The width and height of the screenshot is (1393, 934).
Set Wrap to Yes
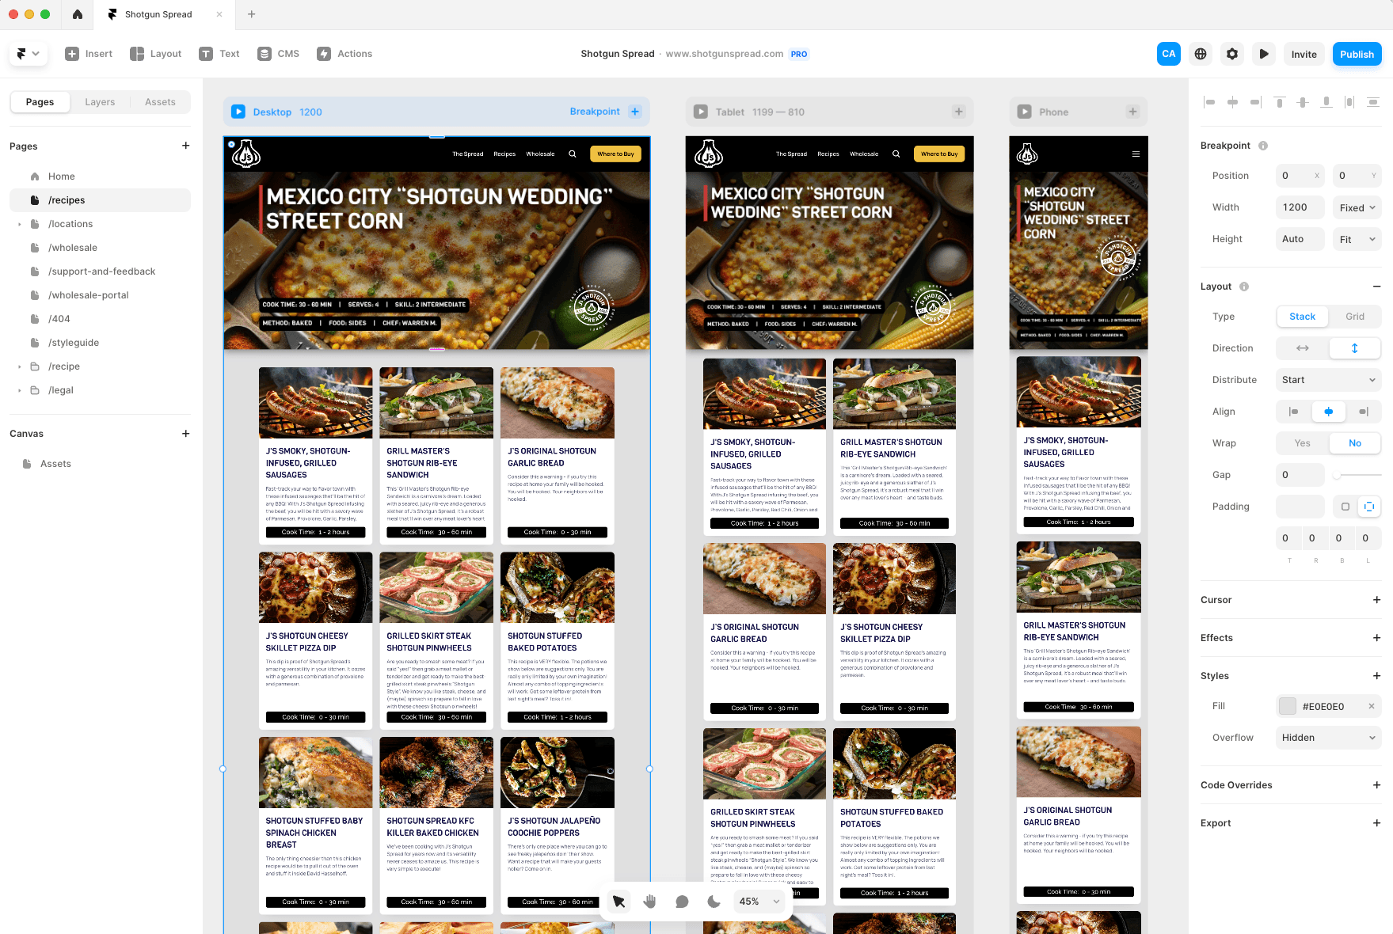pos(1302,443)
